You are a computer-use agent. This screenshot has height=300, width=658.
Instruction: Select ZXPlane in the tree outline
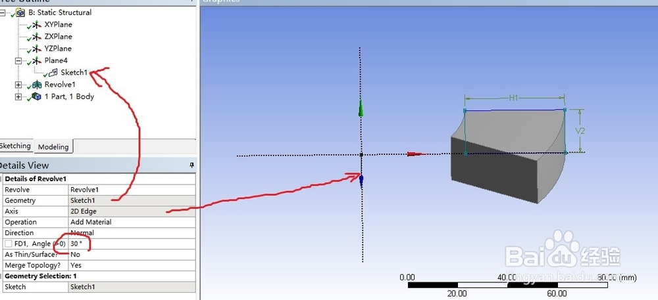(x=59, y=36)
